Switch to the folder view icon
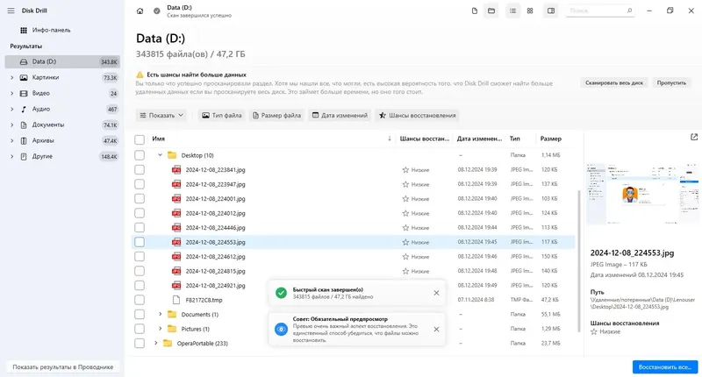Screen dimensions: 702x377 pos(491,11)
